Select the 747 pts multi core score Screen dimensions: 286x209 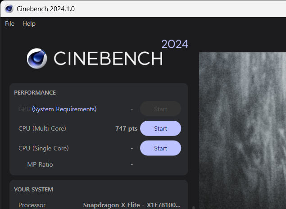click(127, 128)
